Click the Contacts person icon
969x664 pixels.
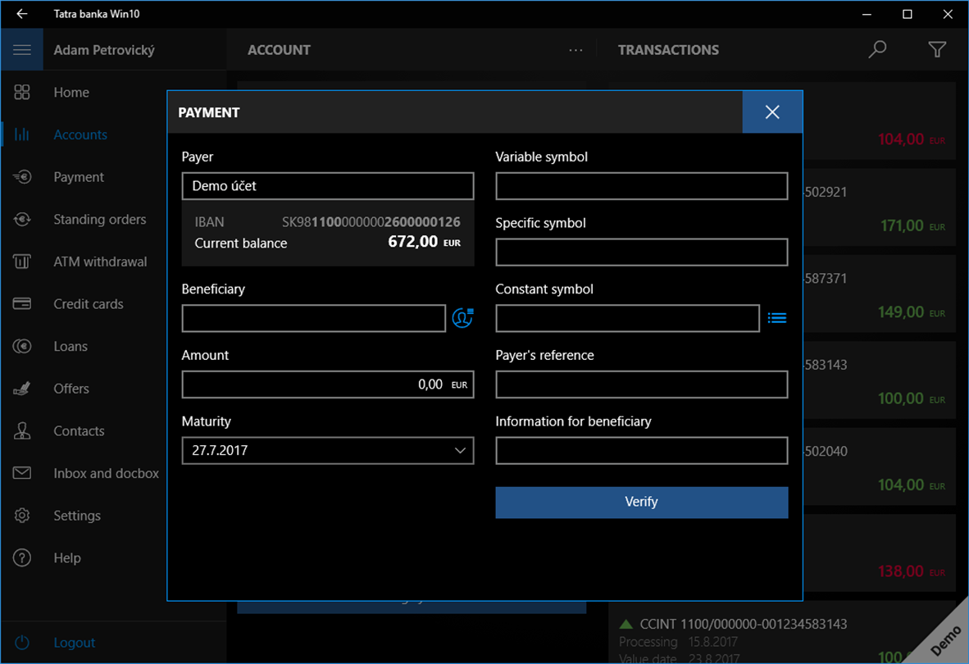point(21,430)
